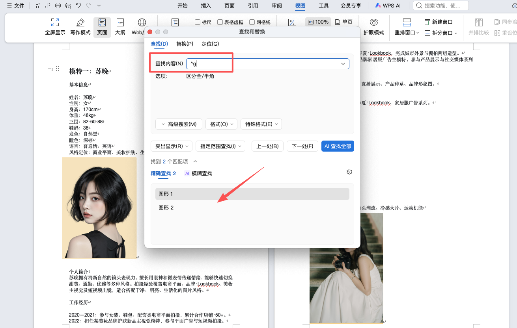Click Find Previous (上一处) button
The image size is (517, 328).
267,146
